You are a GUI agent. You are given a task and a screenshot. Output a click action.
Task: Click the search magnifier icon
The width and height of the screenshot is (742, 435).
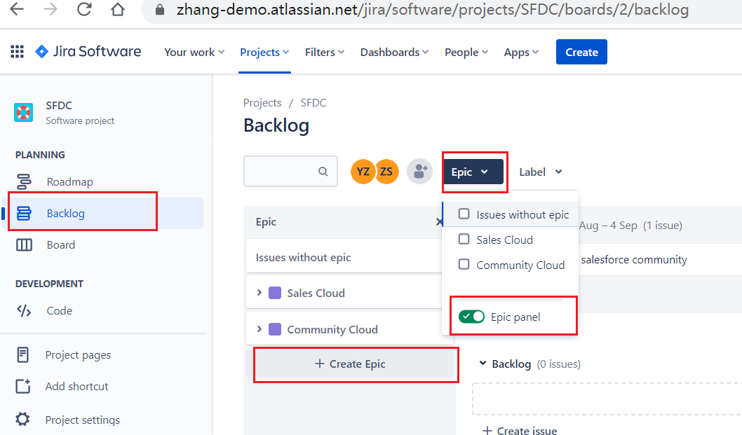pos(323,171)
